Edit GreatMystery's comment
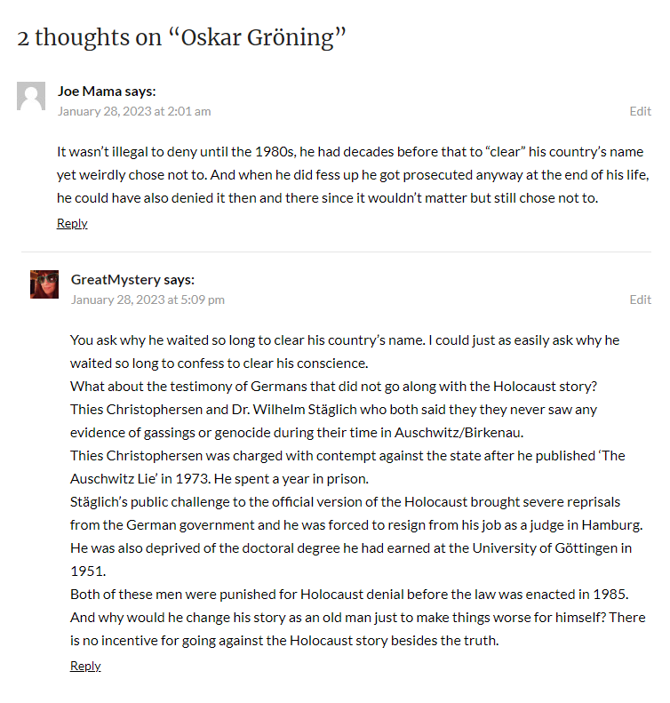The image size is (670, 703). point(640,300)
